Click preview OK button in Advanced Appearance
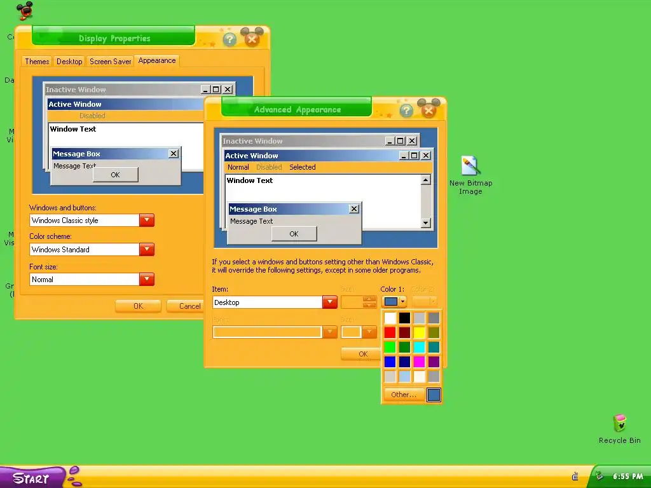 click(294, 234)
